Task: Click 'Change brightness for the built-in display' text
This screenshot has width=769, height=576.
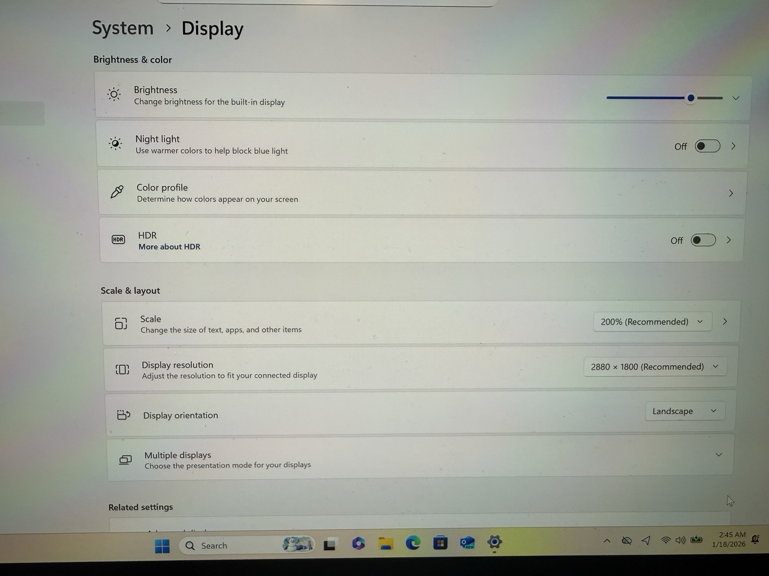Action: coord(210,102)
